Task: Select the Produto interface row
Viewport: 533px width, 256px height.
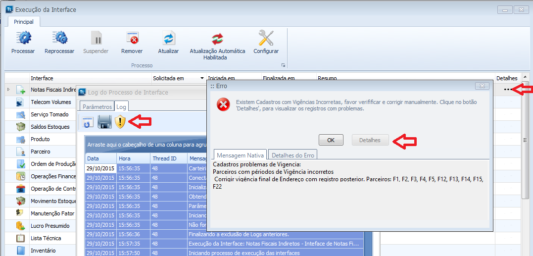Action: [x=41, y=140]
